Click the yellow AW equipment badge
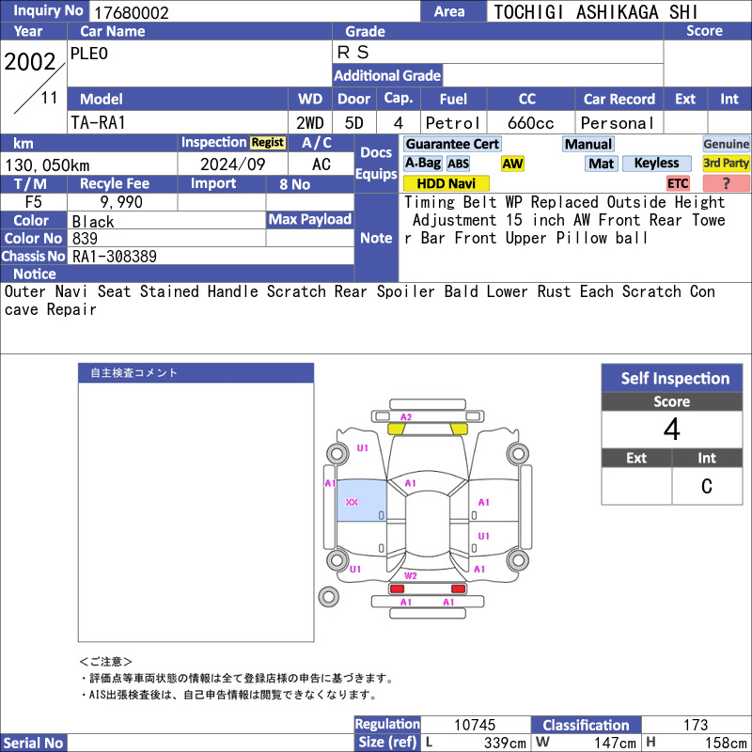The width and height of the screenshot is (752, 752). [x=512, y=164]
